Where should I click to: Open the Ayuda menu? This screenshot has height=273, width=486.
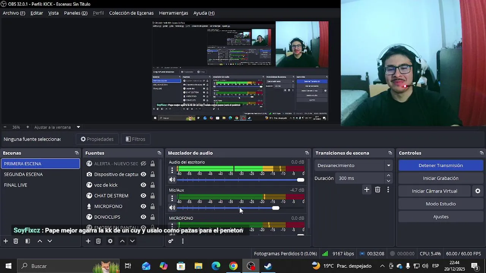tap(204, 13)
